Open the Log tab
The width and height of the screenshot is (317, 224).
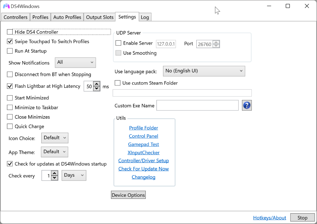[145, 17]
